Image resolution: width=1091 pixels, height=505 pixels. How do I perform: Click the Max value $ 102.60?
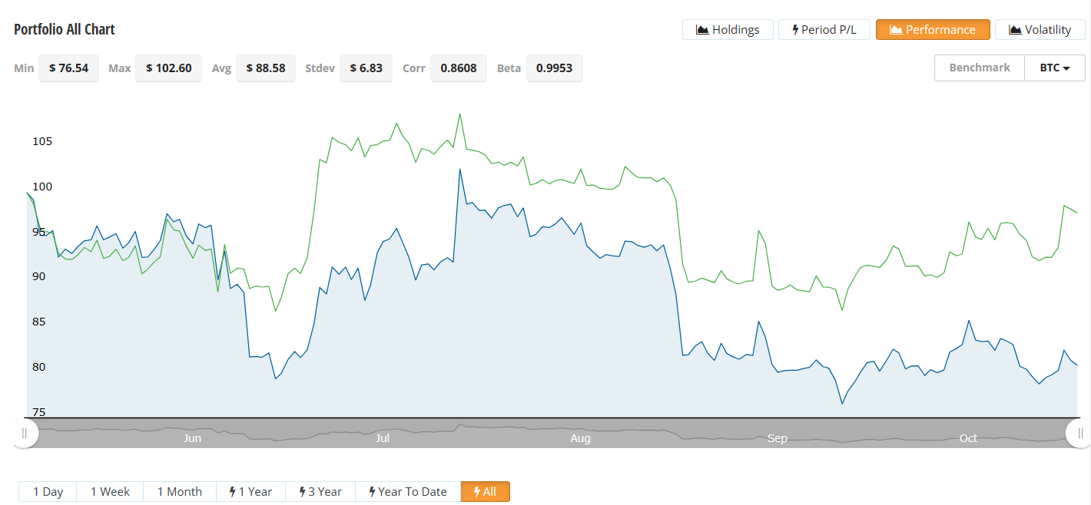168,68
